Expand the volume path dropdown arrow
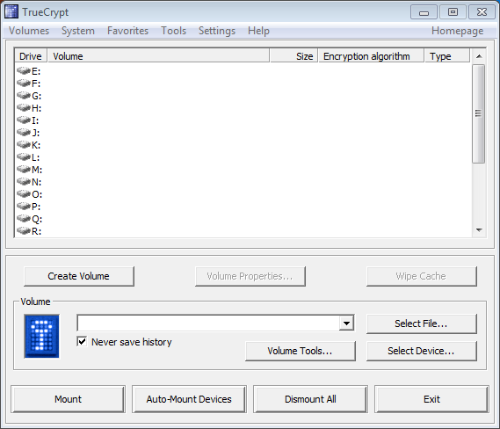The image size is (500, 429). [346, 324]
